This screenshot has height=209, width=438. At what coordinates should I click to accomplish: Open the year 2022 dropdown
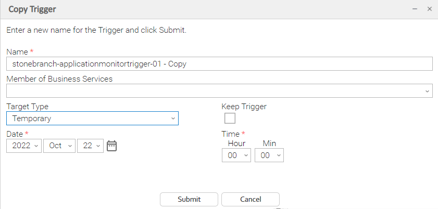[24, 146]
